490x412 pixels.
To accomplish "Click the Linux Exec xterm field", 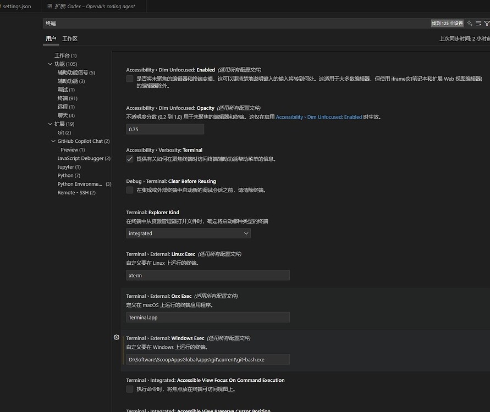I will pos(208,275).
